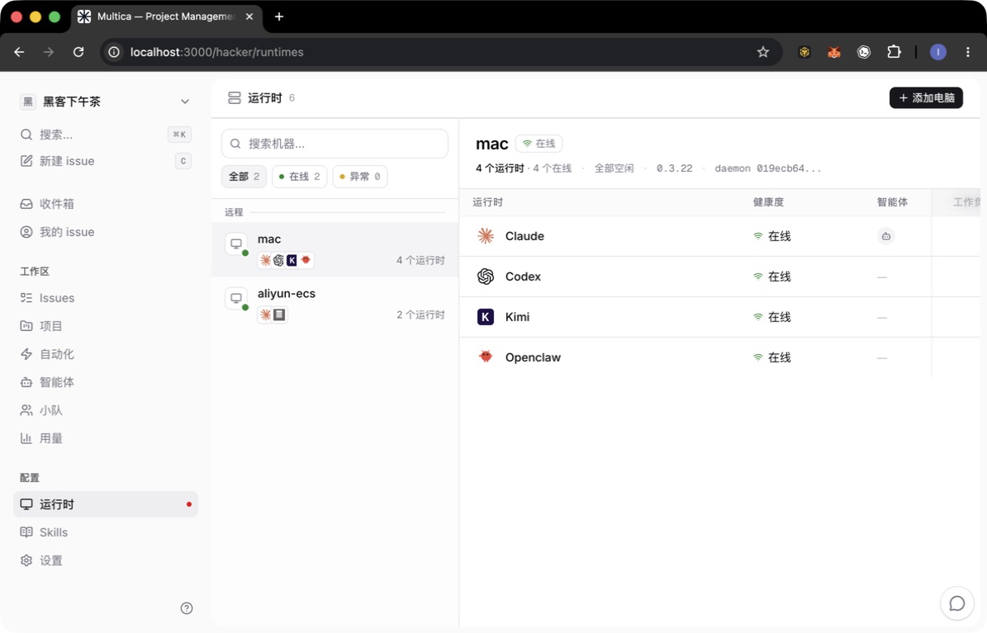Viewport: 987px width, 633px height.
Task: Click the mac machine monitor icon
Action: (x=236, y=243)
